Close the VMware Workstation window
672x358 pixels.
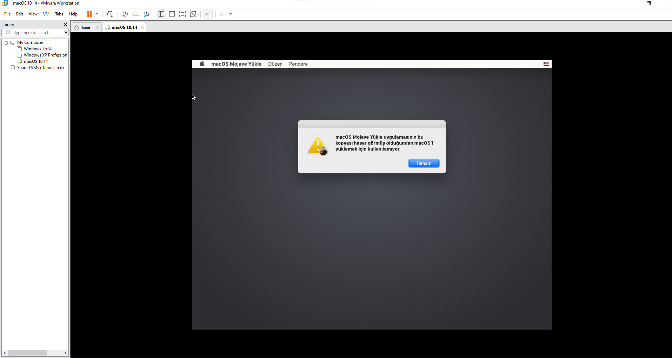[665, 3]
